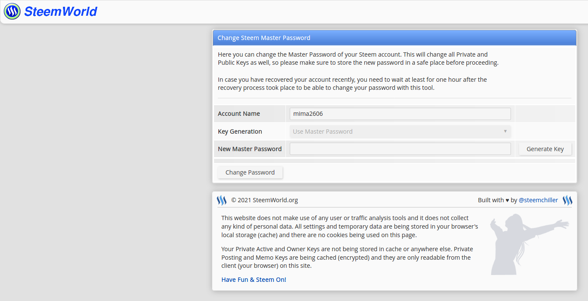
Task: Open the @steemchiller profile link
Action: pos(538,200)
